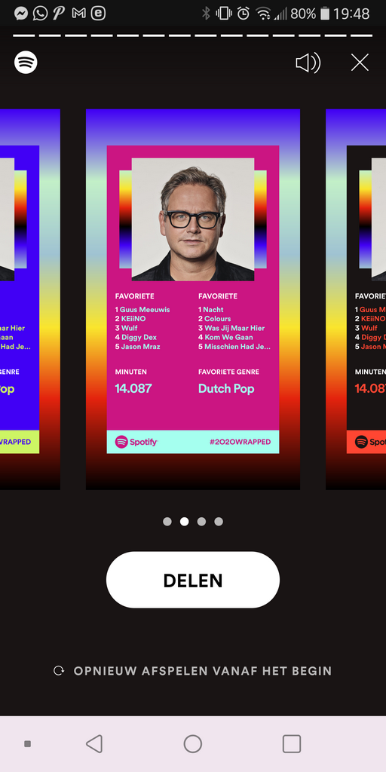Tap the Android home circle button
Viewport: 386px width, 772px height.
pyautogui.click(x=193, y=744)
